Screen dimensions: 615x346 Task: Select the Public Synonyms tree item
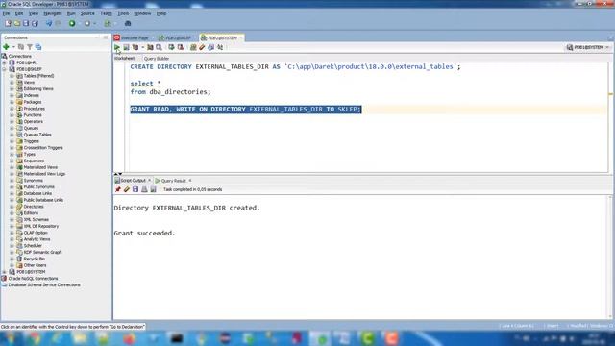(x=38, y=186)
